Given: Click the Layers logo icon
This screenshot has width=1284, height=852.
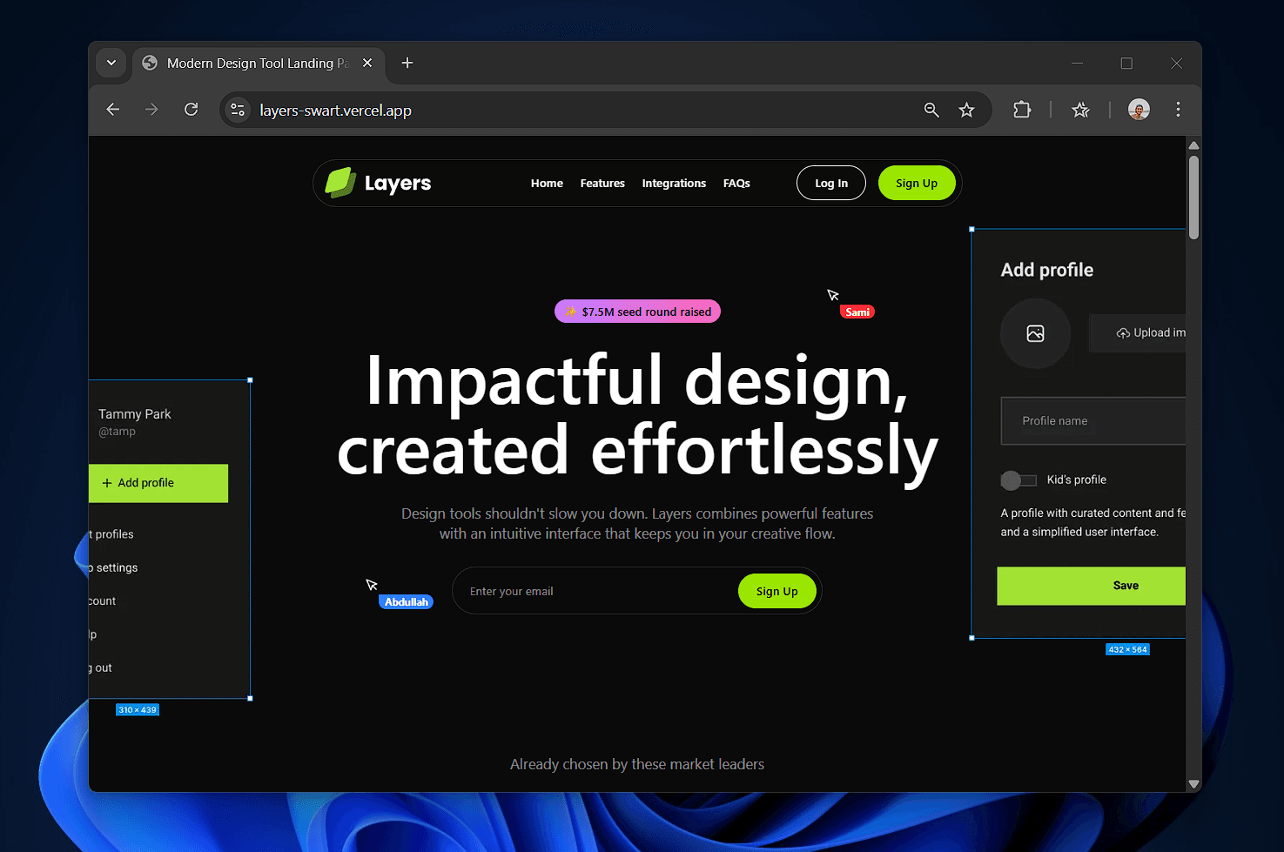Looking at the screenshot, I should (x=340, y=183).
